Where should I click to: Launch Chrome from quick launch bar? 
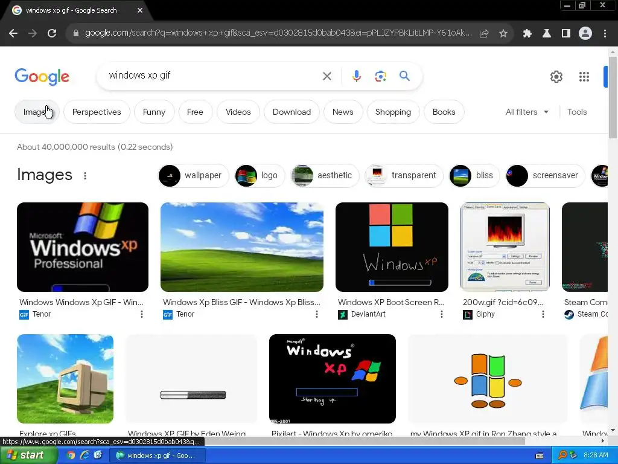[71, 456]
